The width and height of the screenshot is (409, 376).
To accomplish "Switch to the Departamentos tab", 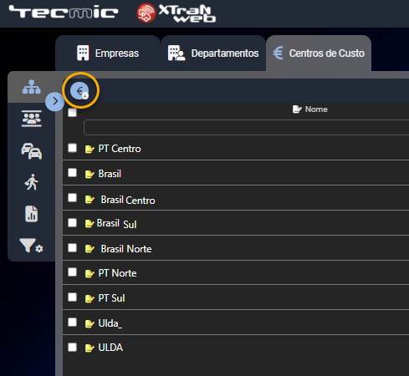I will click(213, 53).
